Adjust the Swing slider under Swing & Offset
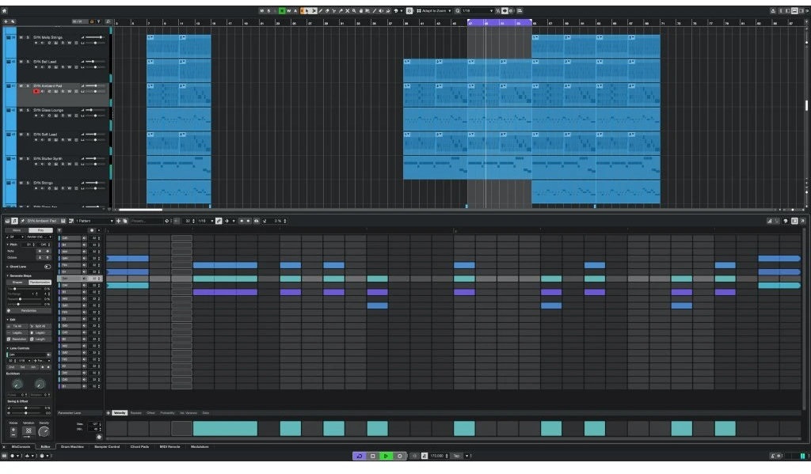The image size is (811, 474). [26, 408]
